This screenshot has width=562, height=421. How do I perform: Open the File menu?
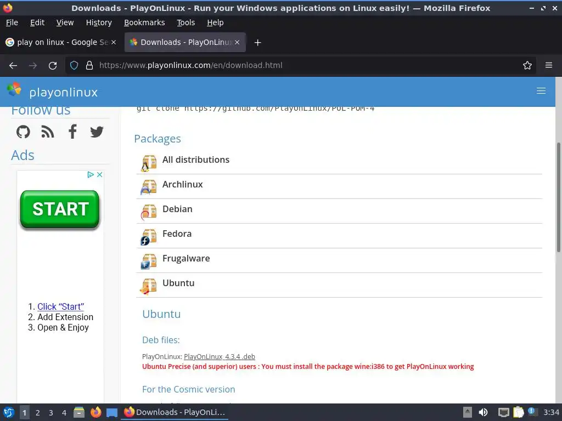(12, 22)
